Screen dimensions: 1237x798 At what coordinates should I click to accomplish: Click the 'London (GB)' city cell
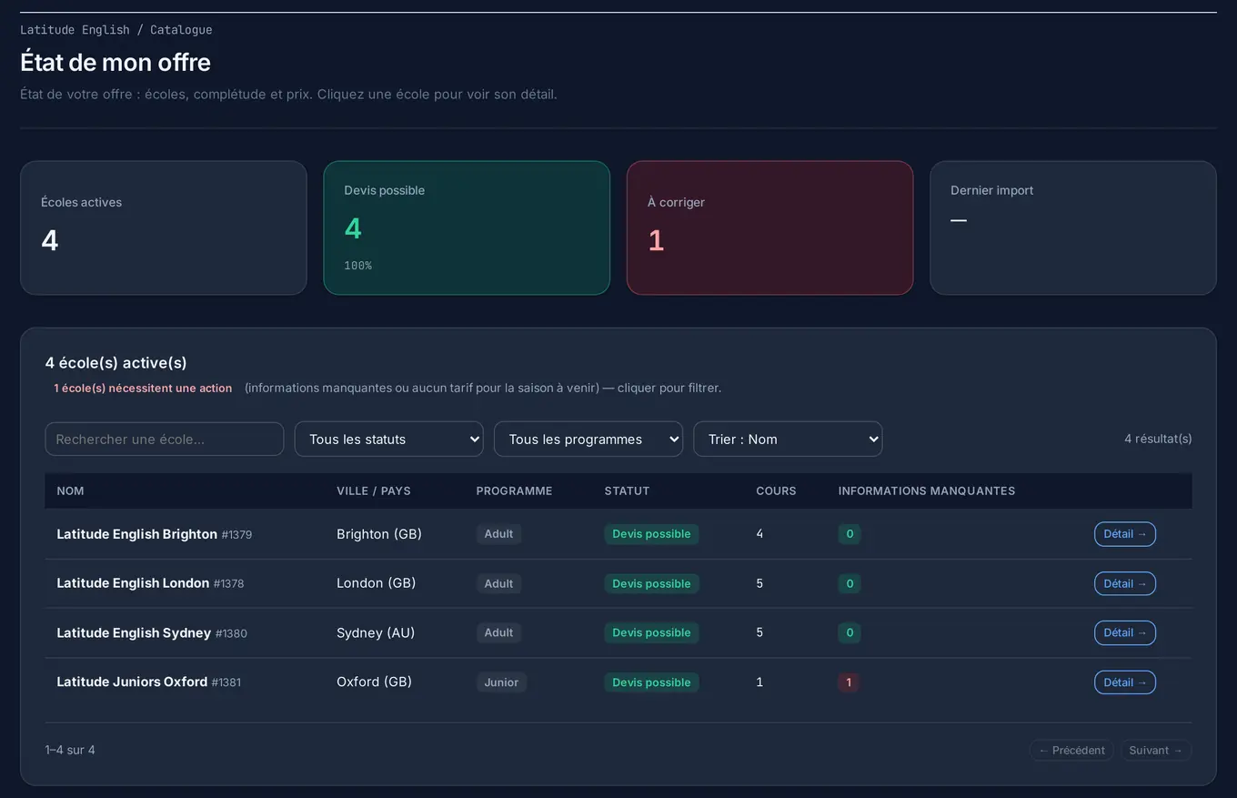pyautogui.click(x=376, y=583)
